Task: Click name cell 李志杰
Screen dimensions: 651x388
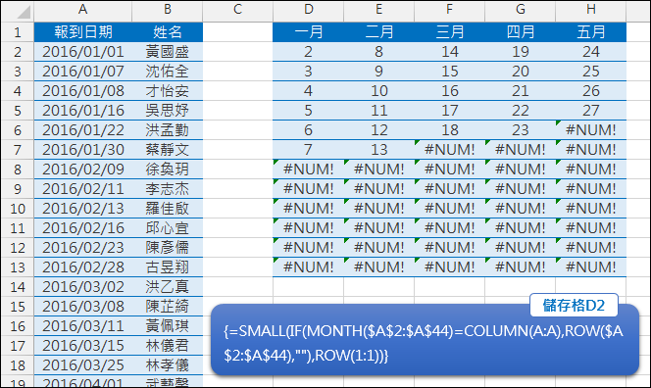Action: click(168, 189)
